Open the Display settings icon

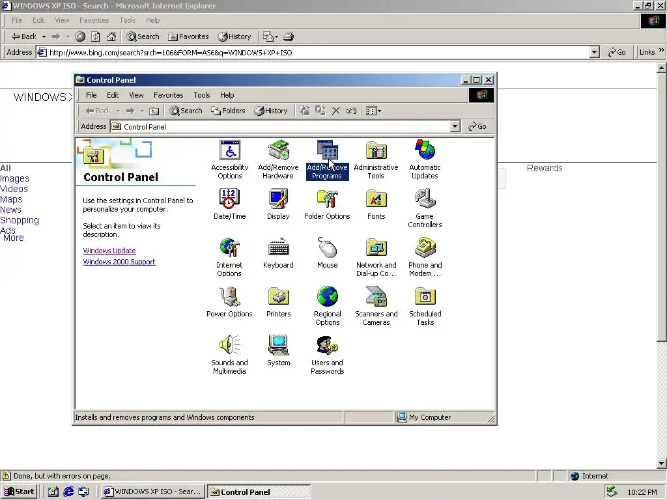click(278, 204)
